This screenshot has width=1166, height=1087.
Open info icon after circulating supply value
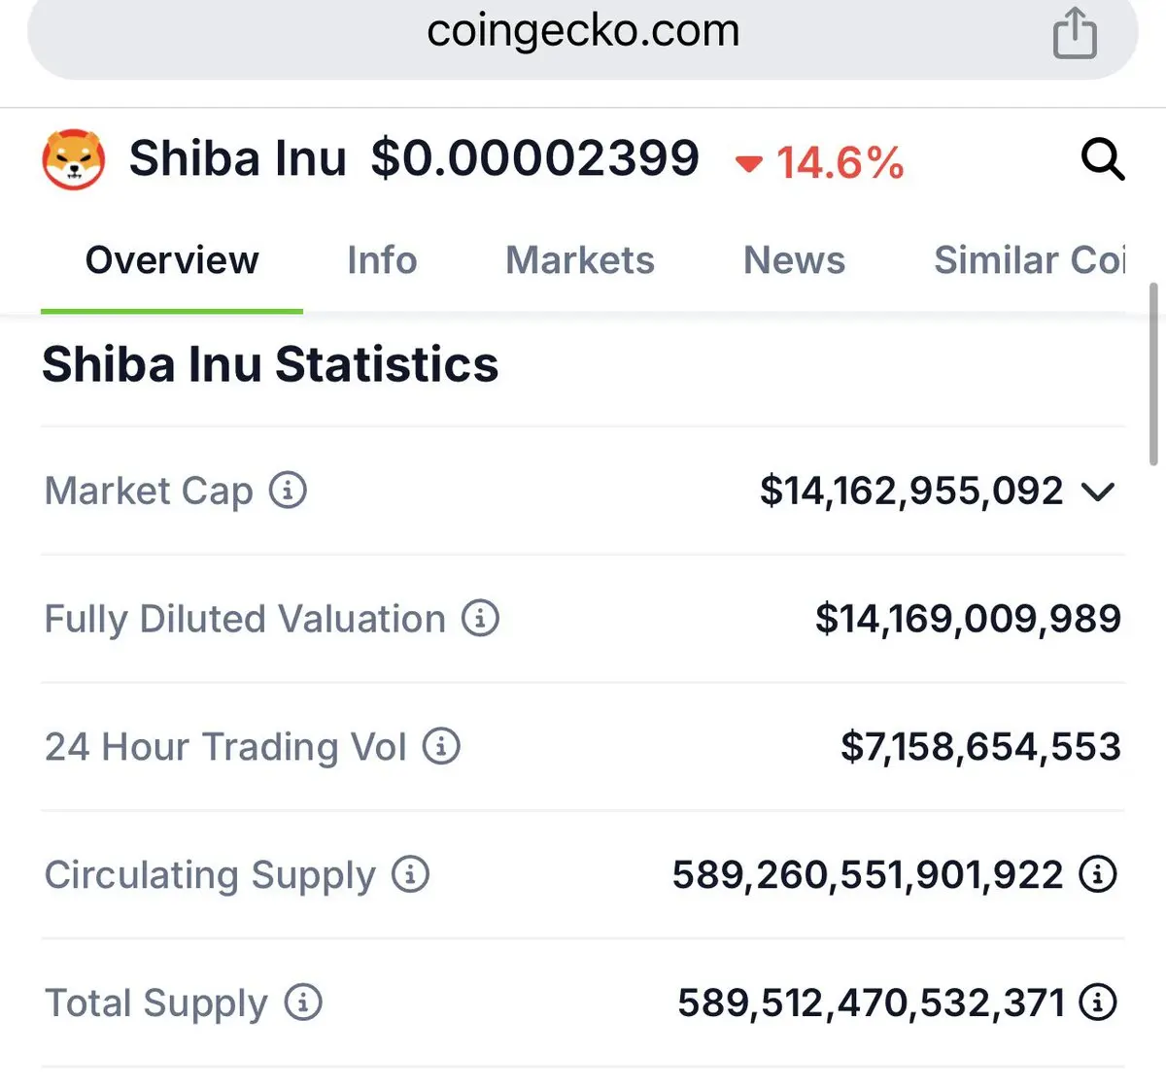[x=1098, y=874]
